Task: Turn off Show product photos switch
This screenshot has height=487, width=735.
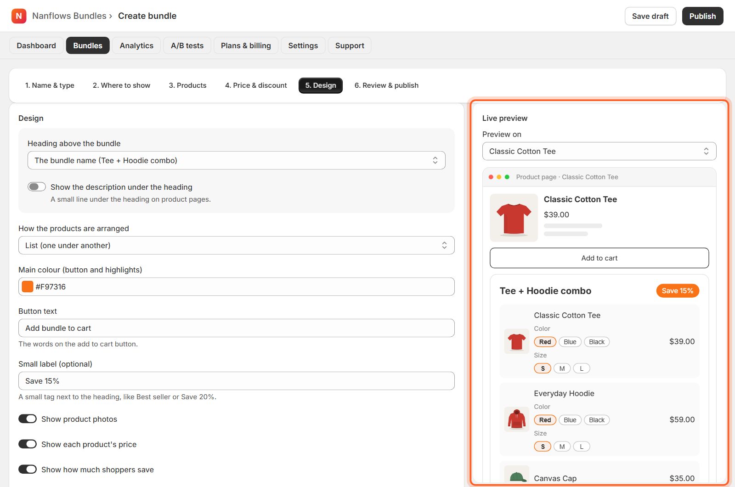Action: (x=28, y=419)
